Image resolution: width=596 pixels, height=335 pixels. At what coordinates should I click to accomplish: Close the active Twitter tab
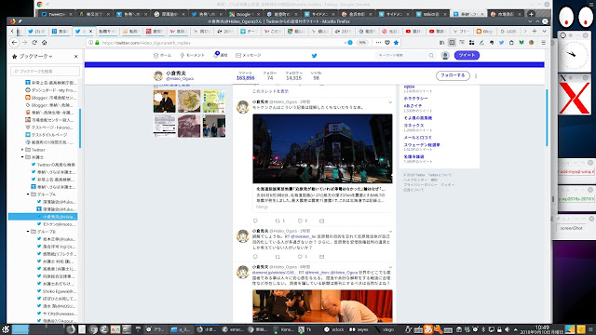coord(90,32)
